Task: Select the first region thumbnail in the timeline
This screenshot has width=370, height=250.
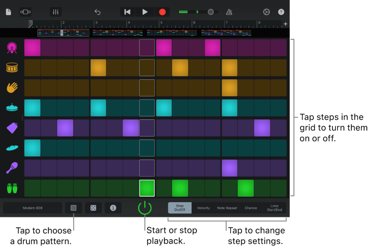Action: pyautogui.click(x=63, y=32)
